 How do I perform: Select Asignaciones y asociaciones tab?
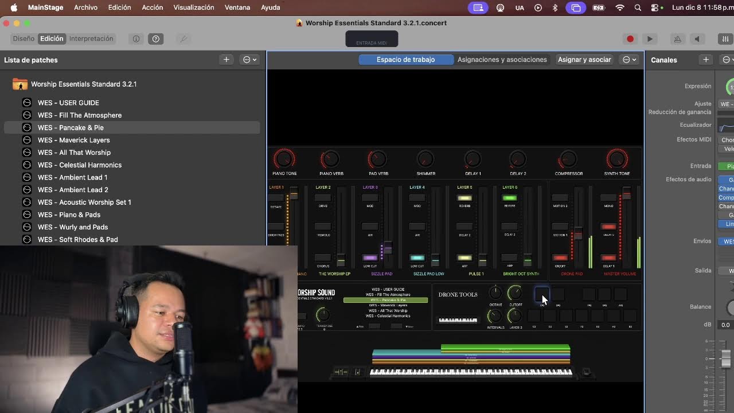click(x=502, y=60)
